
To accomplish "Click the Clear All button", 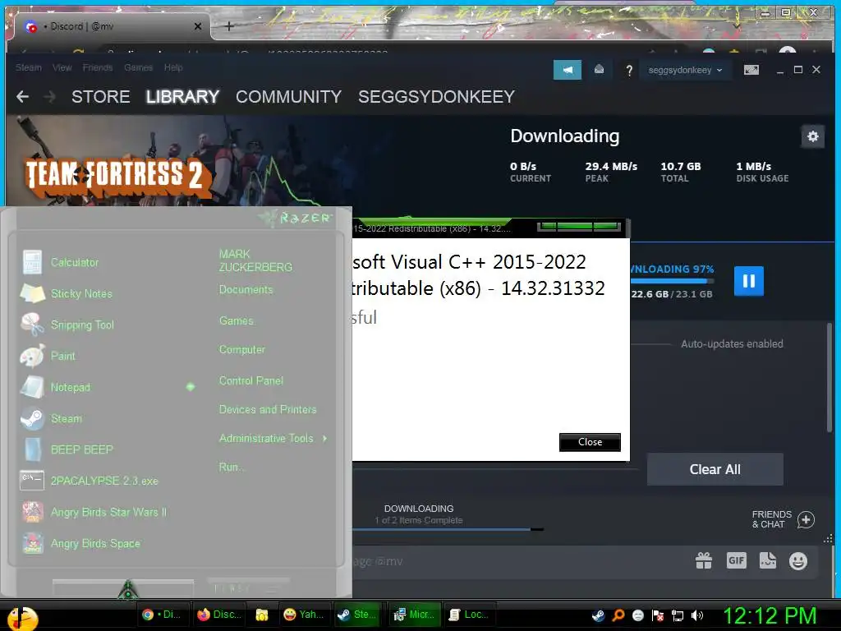I will [715, 469].
